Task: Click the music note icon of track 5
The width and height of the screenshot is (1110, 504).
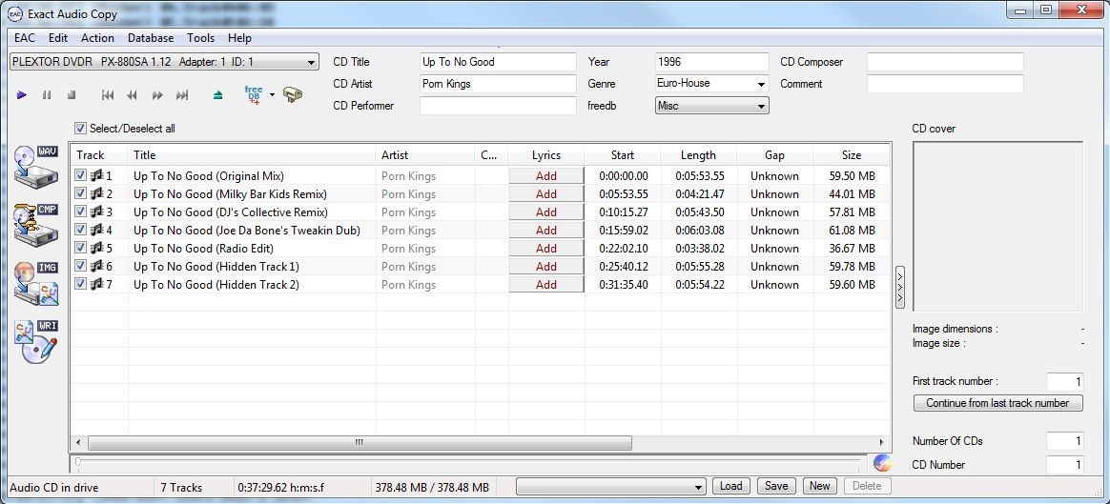Action: tap(97, 248)
